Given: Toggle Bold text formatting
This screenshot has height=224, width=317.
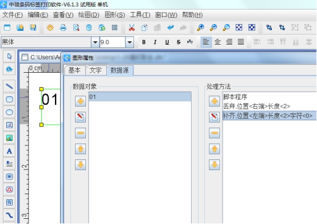Looking at the screenshot, I should (144, 42).
